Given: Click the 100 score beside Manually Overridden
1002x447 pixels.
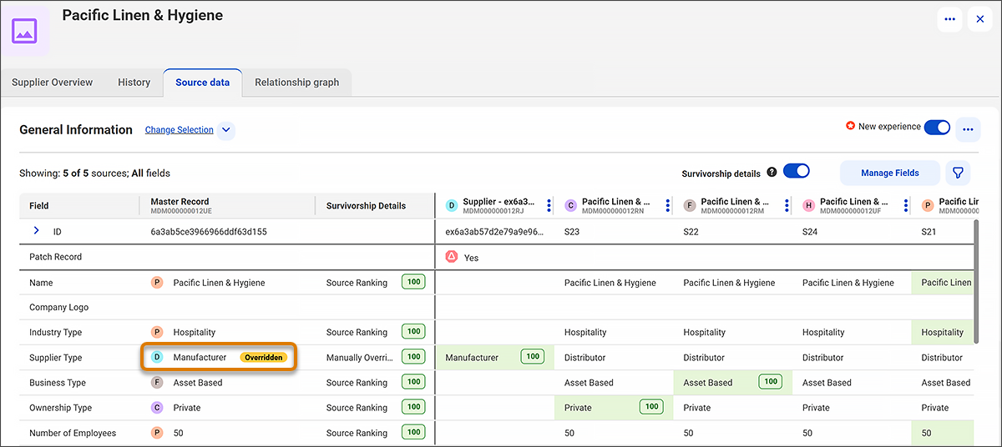Looking at the screenshot, I should tap(413, 357).
